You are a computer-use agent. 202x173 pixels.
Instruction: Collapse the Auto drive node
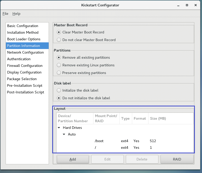coord(64,134)
